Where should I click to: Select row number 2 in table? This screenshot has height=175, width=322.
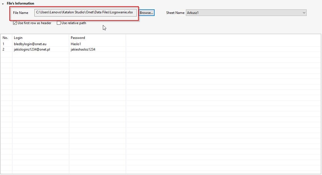coord(4,49)
